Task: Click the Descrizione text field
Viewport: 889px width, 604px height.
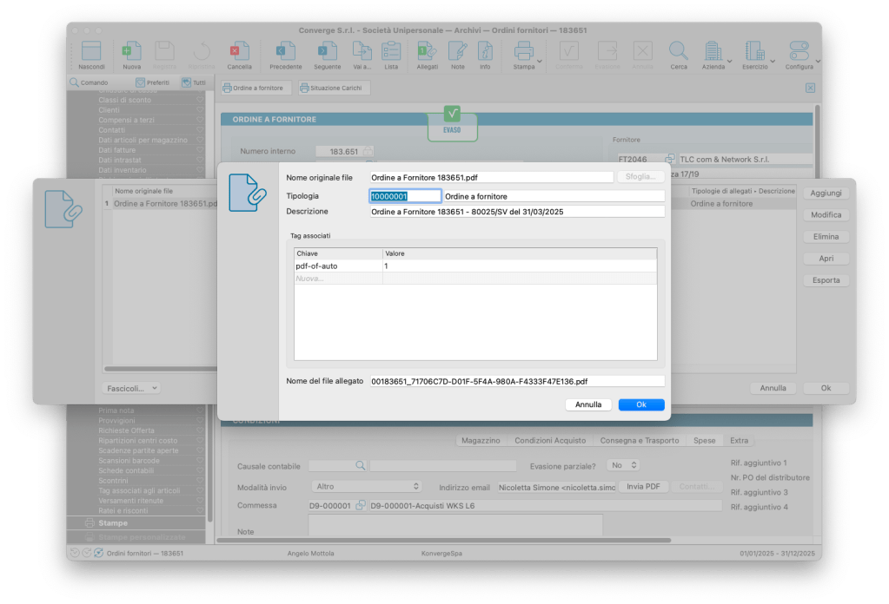Action: [x=516, y=212]
